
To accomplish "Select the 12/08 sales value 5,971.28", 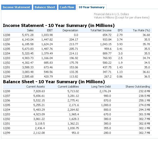I will [x=28, y=35].
